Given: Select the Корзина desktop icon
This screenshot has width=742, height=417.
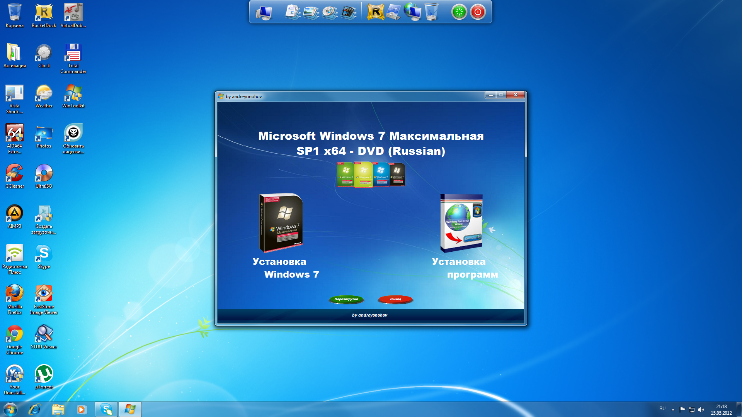Looking at the screenshot, I should pyautogui.click(x=15, y=15).
